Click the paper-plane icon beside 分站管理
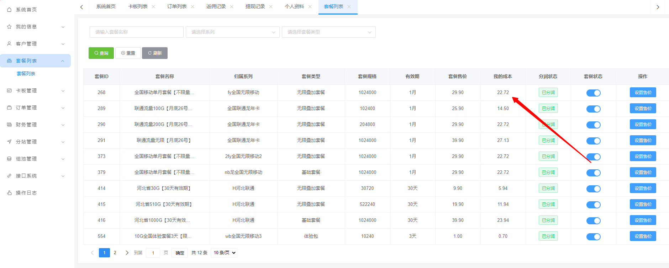Screen dimensions: 669x268 coord(9,142)
